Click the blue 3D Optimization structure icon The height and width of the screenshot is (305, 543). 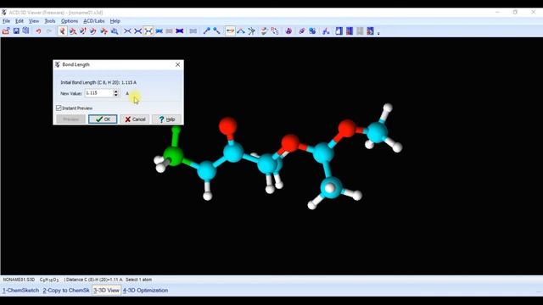coord(326,31)
